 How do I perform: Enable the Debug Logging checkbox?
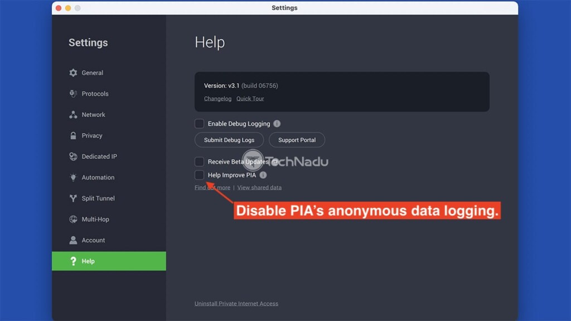coord(199,124)
